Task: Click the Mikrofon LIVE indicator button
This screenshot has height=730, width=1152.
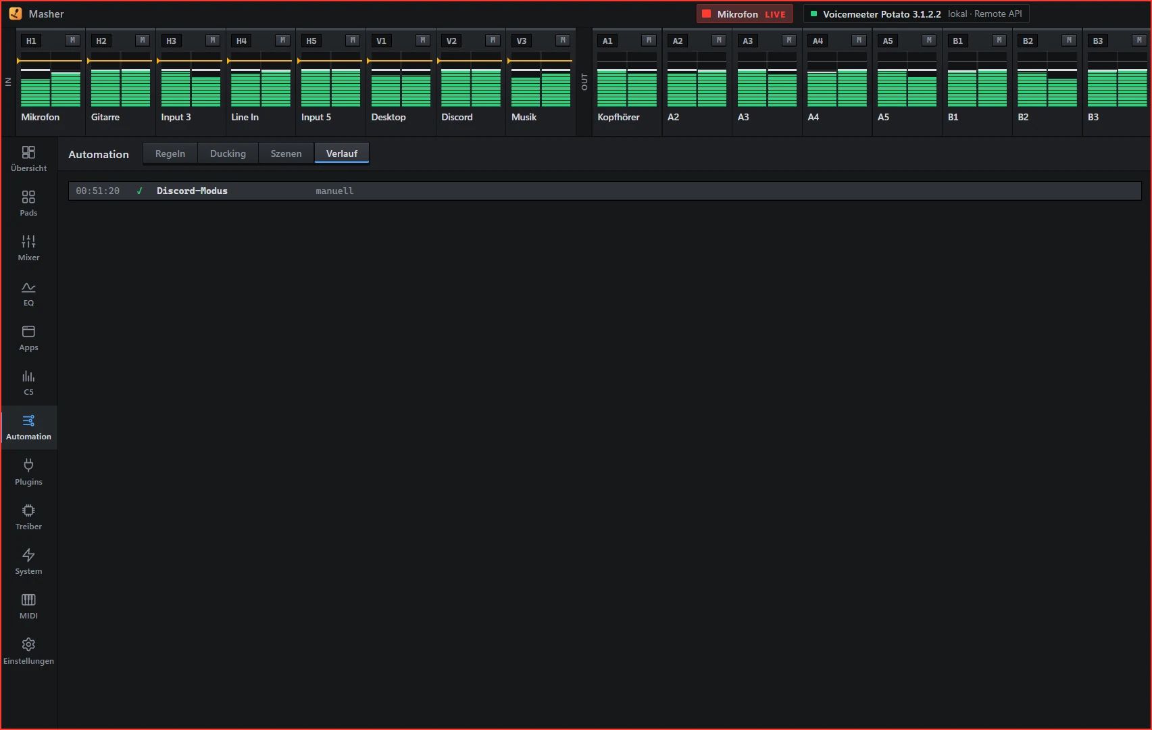Action: [745, 14]
